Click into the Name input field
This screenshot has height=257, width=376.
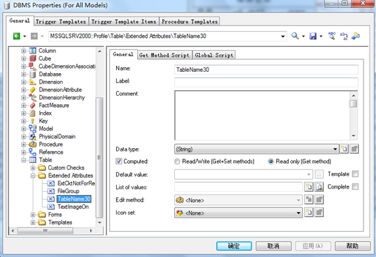click(x=266, y=70)
